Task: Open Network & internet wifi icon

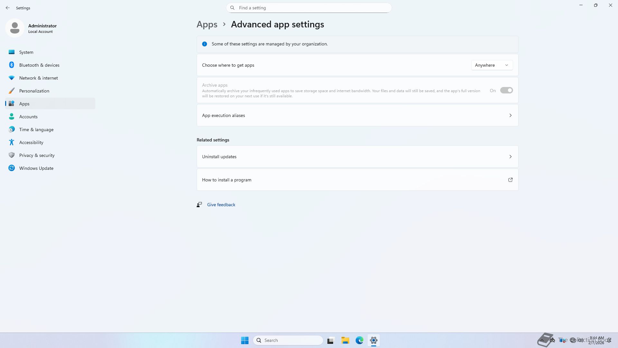Action: [12, 78]
